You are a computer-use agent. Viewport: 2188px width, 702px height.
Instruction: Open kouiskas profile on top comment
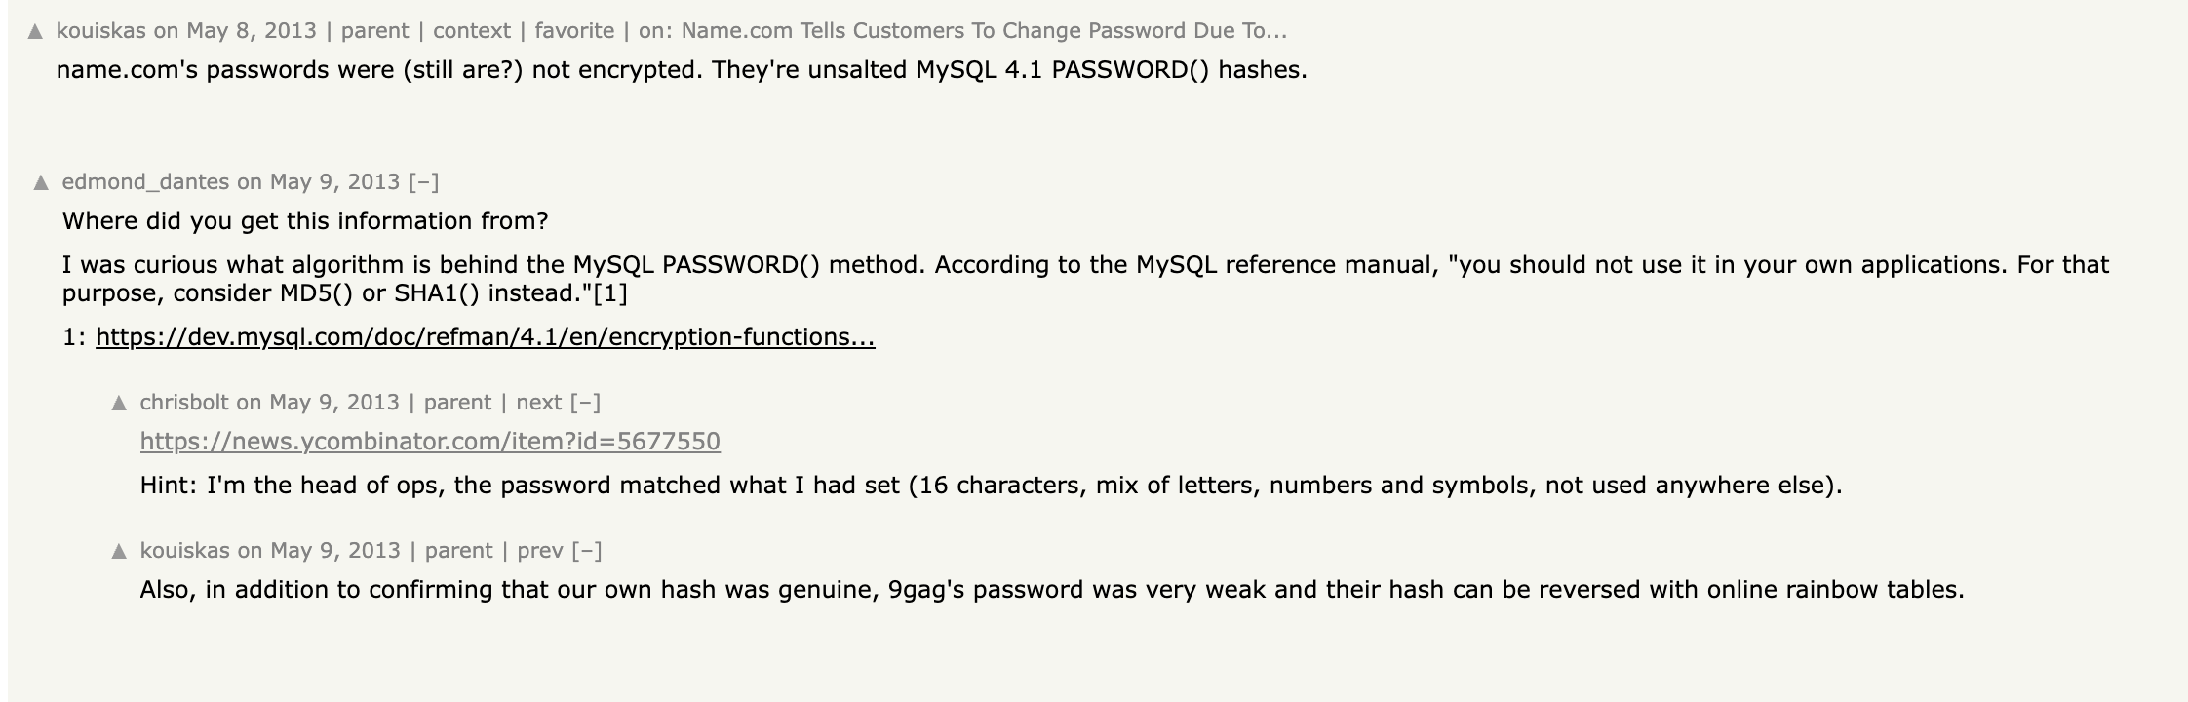[100, 31]
